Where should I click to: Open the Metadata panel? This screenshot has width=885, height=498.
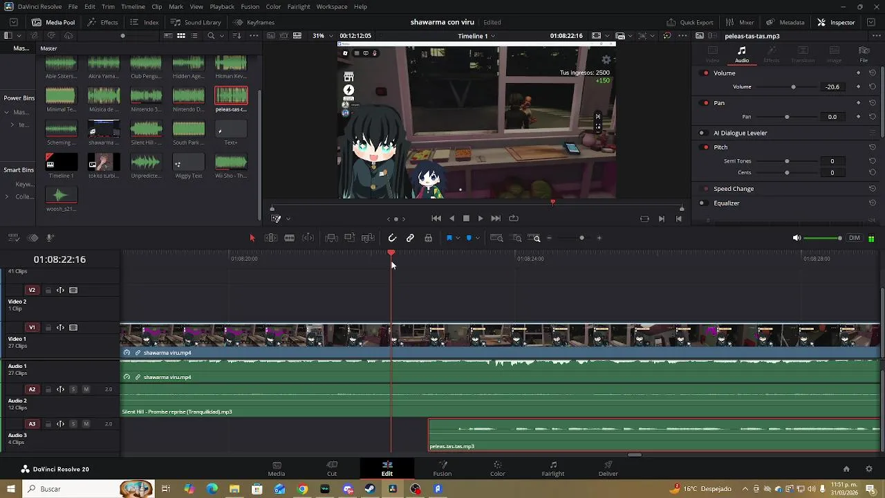click(785, 22)
